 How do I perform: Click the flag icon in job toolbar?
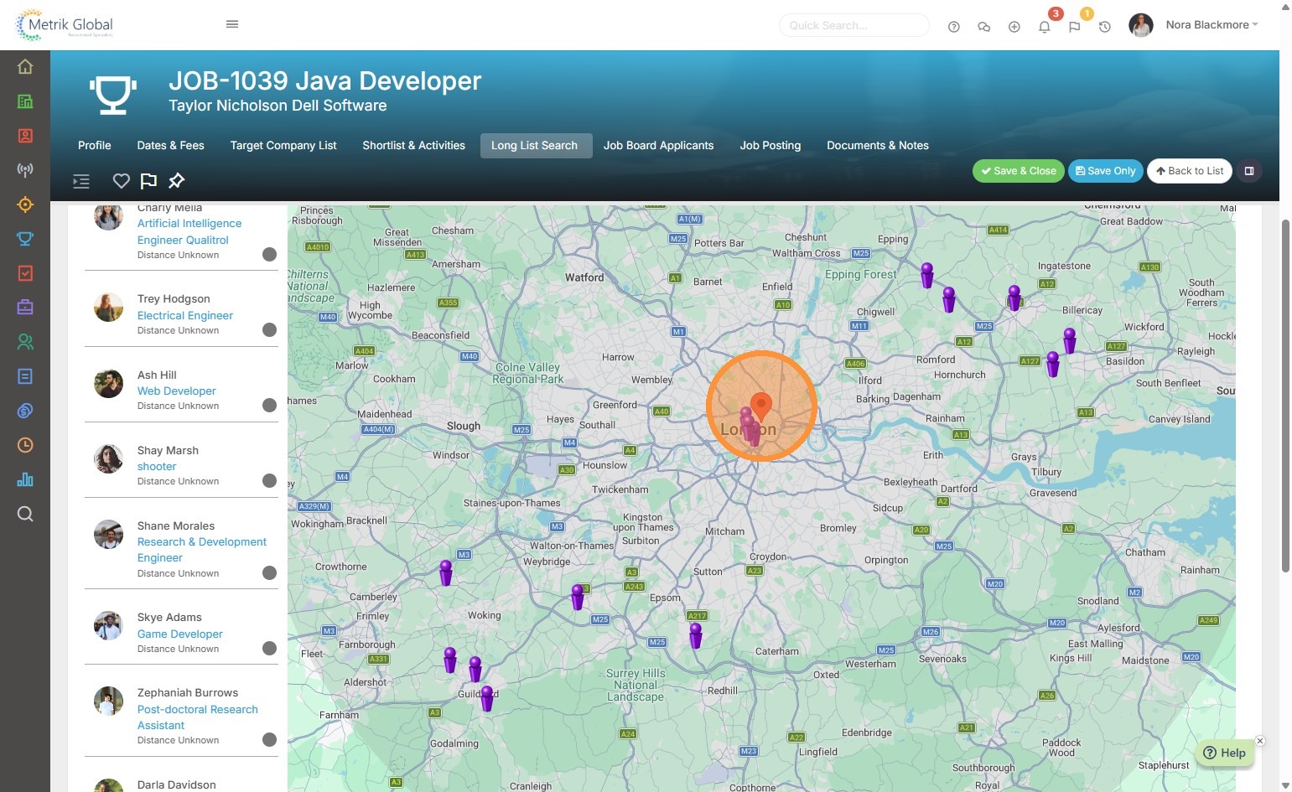(x=148, y=181)
